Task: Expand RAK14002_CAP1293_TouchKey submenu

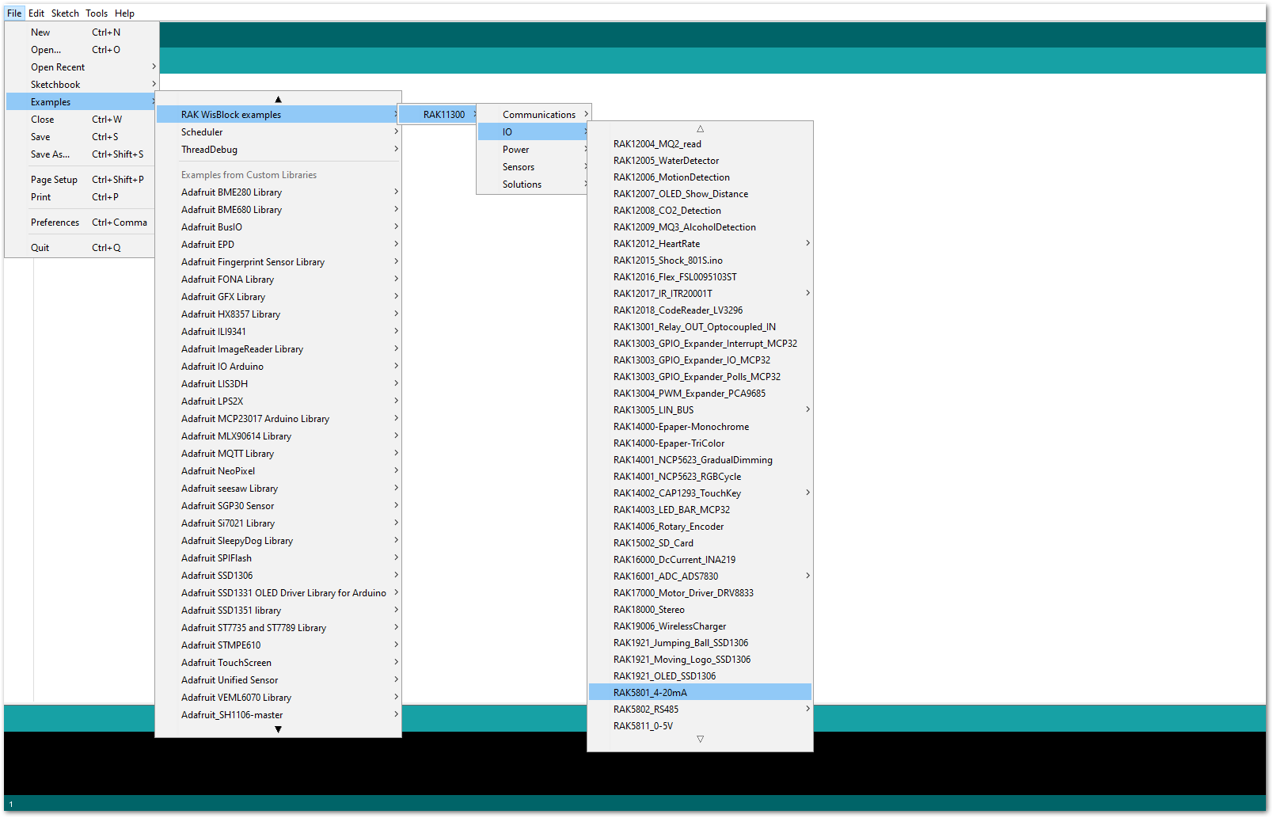Action: point(701,493)
